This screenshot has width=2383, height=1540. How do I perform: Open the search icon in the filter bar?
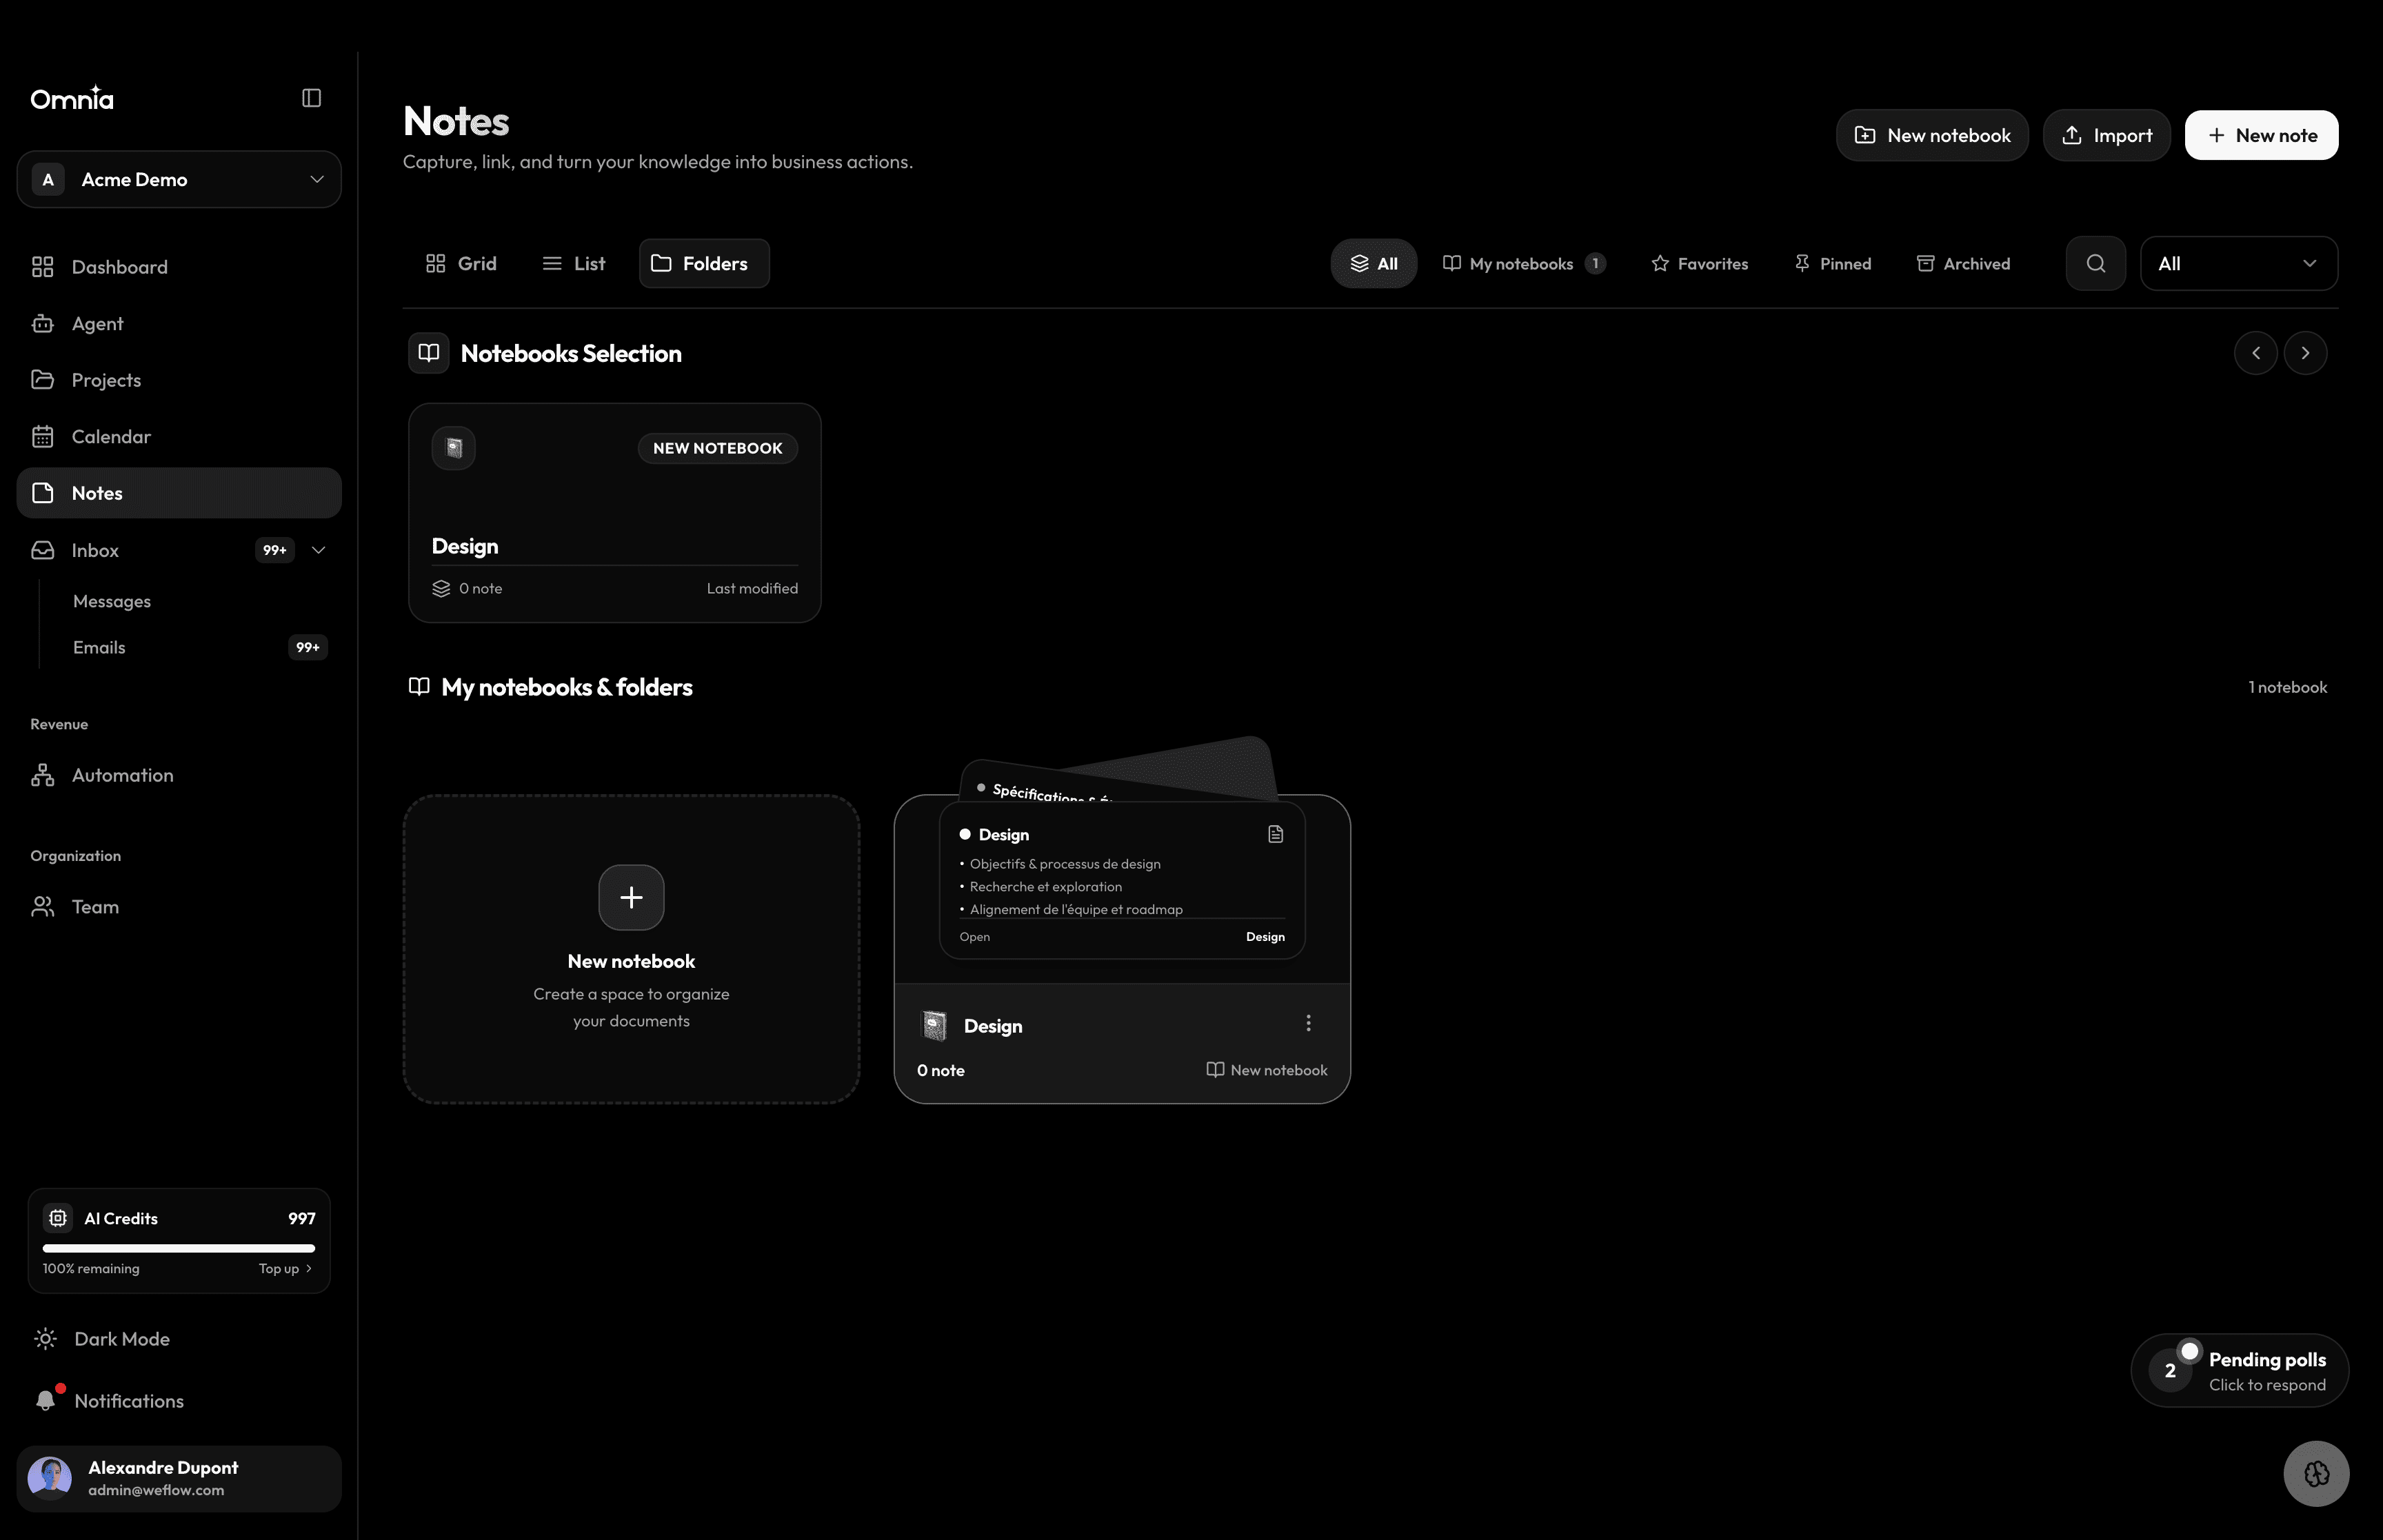click(2095, 263)
